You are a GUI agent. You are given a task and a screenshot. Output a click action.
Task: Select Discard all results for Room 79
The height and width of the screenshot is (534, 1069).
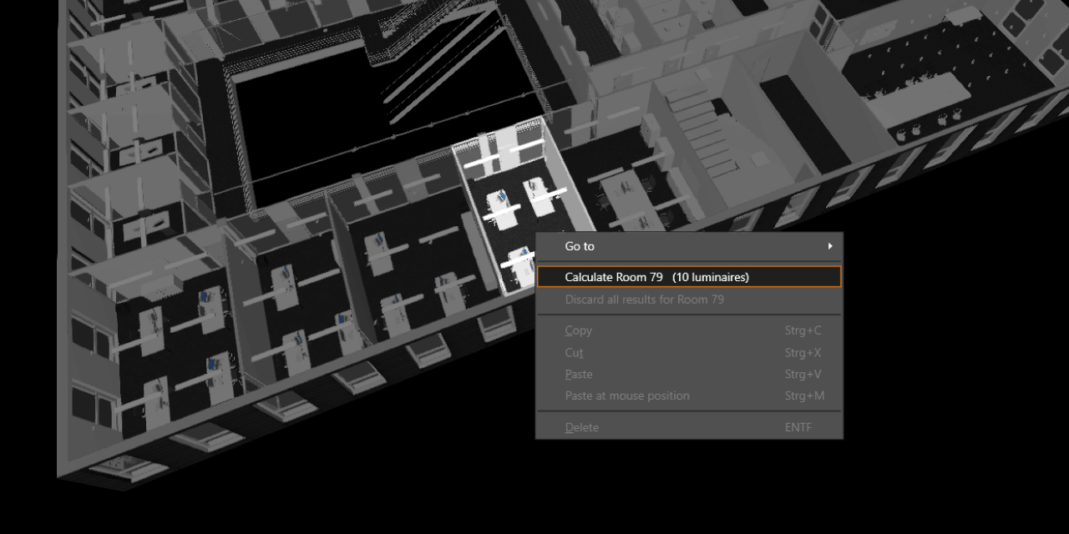[644, 300]
